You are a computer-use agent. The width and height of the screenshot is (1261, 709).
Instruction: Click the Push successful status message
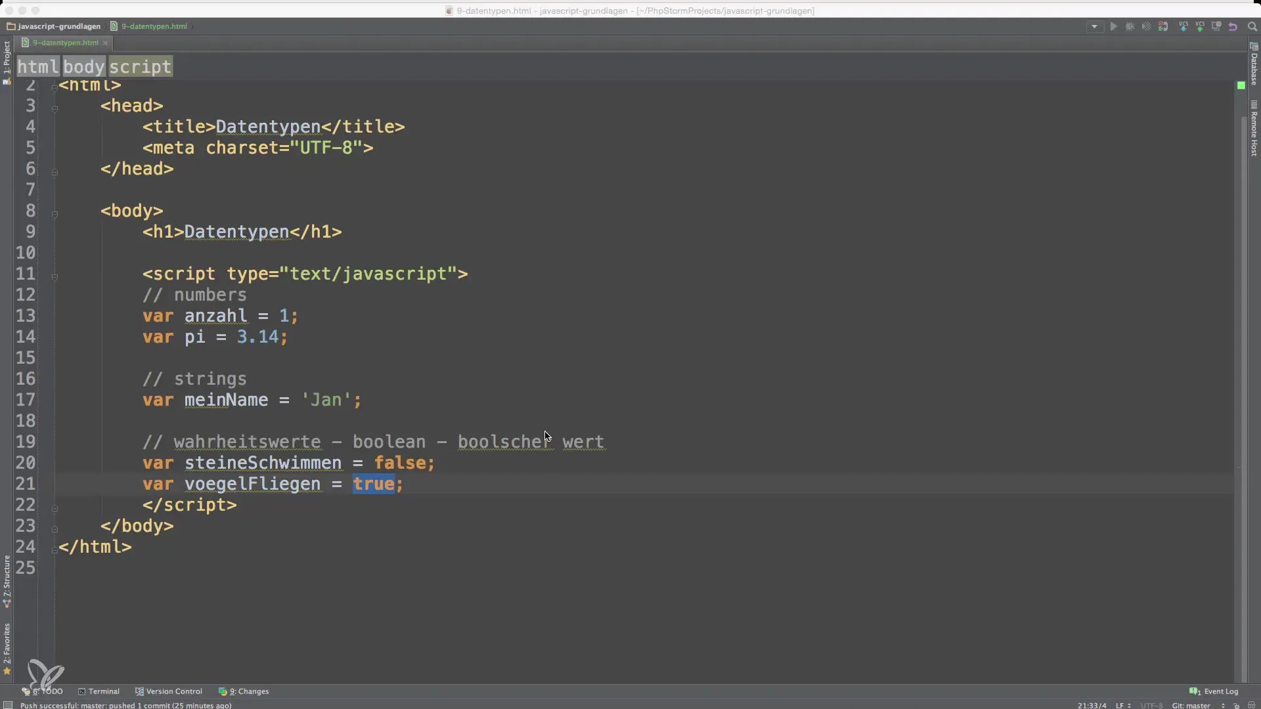tap(125, 705)
